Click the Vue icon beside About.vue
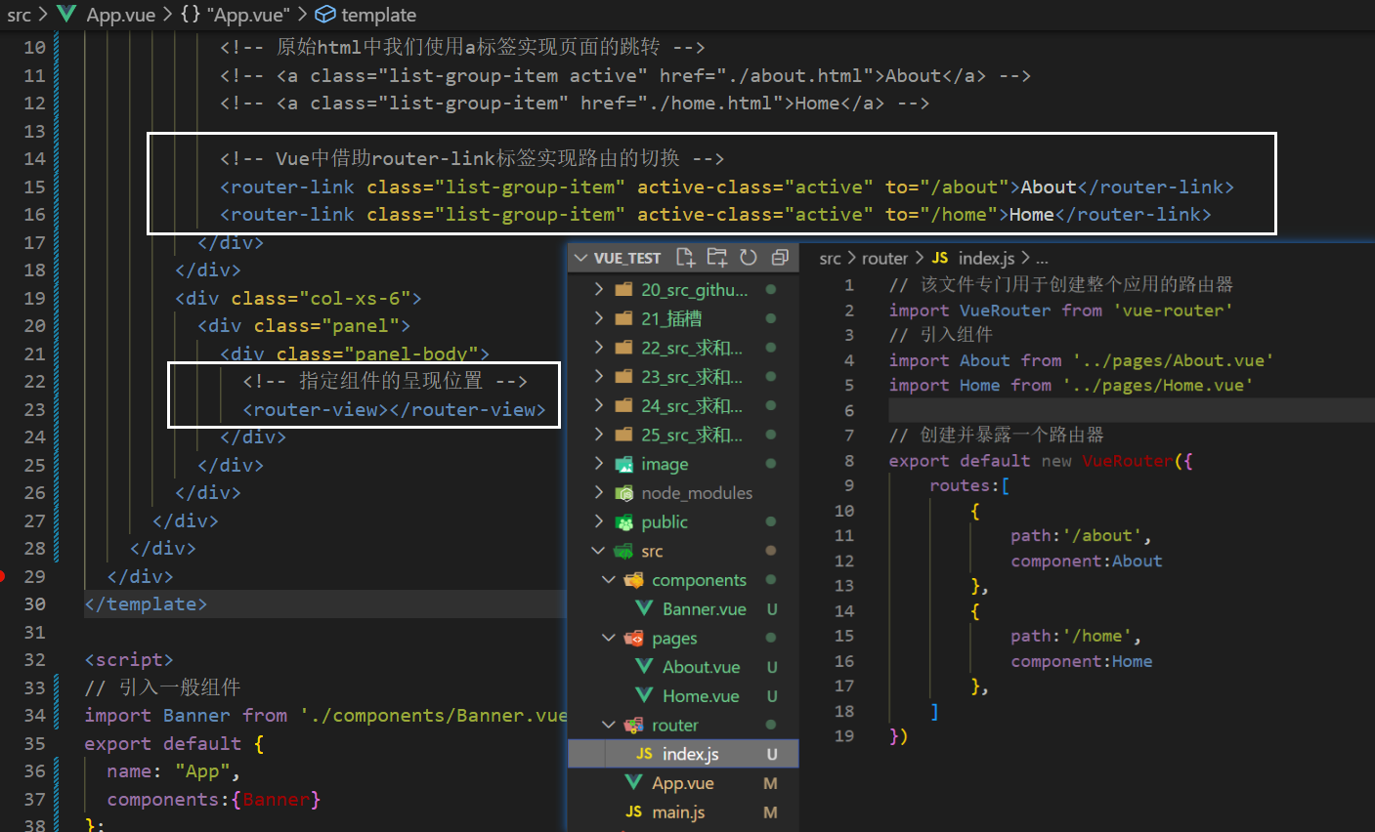 pos(645,667)
